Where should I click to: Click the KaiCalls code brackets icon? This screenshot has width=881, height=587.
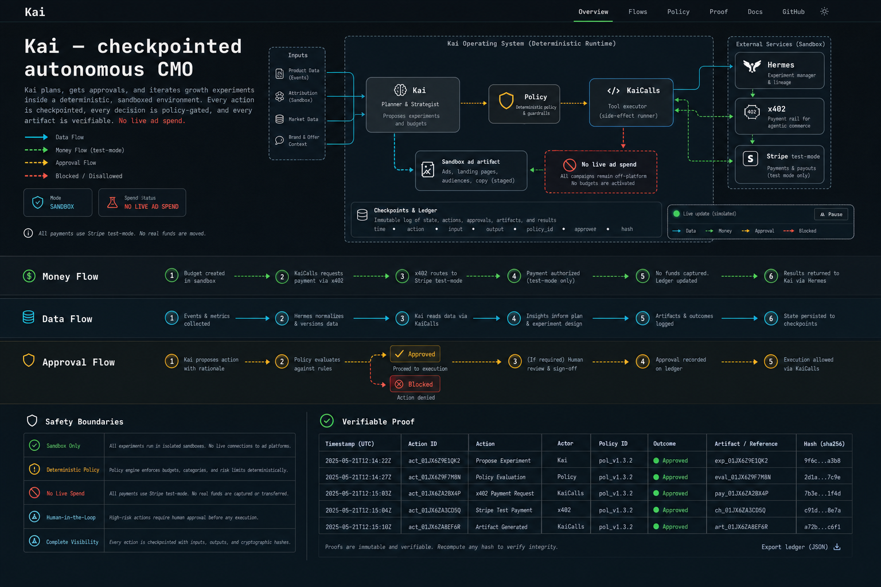coord(613,91)
